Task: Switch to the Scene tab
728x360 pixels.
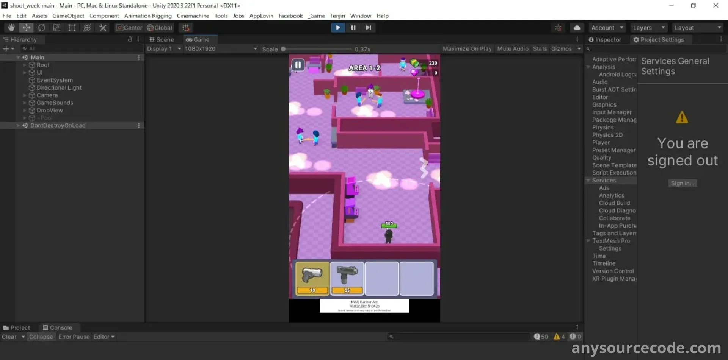Action: [162, 40]
